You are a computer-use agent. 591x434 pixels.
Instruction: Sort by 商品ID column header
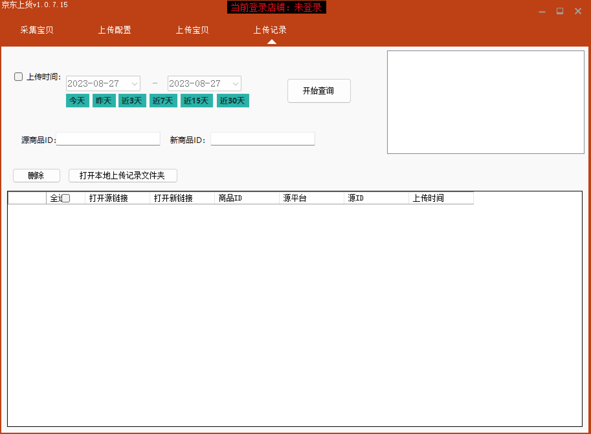[x=247, y=198]
